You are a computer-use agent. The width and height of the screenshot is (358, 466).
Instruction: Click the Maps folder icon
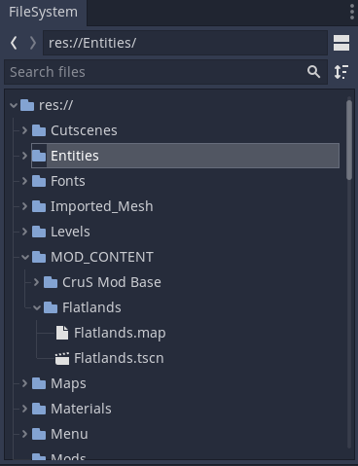point(39,383)
